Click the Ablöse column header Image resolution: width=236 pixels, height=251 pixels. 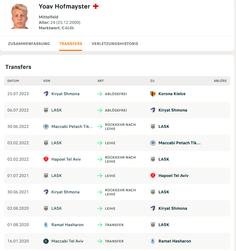[x=220, y=81]
